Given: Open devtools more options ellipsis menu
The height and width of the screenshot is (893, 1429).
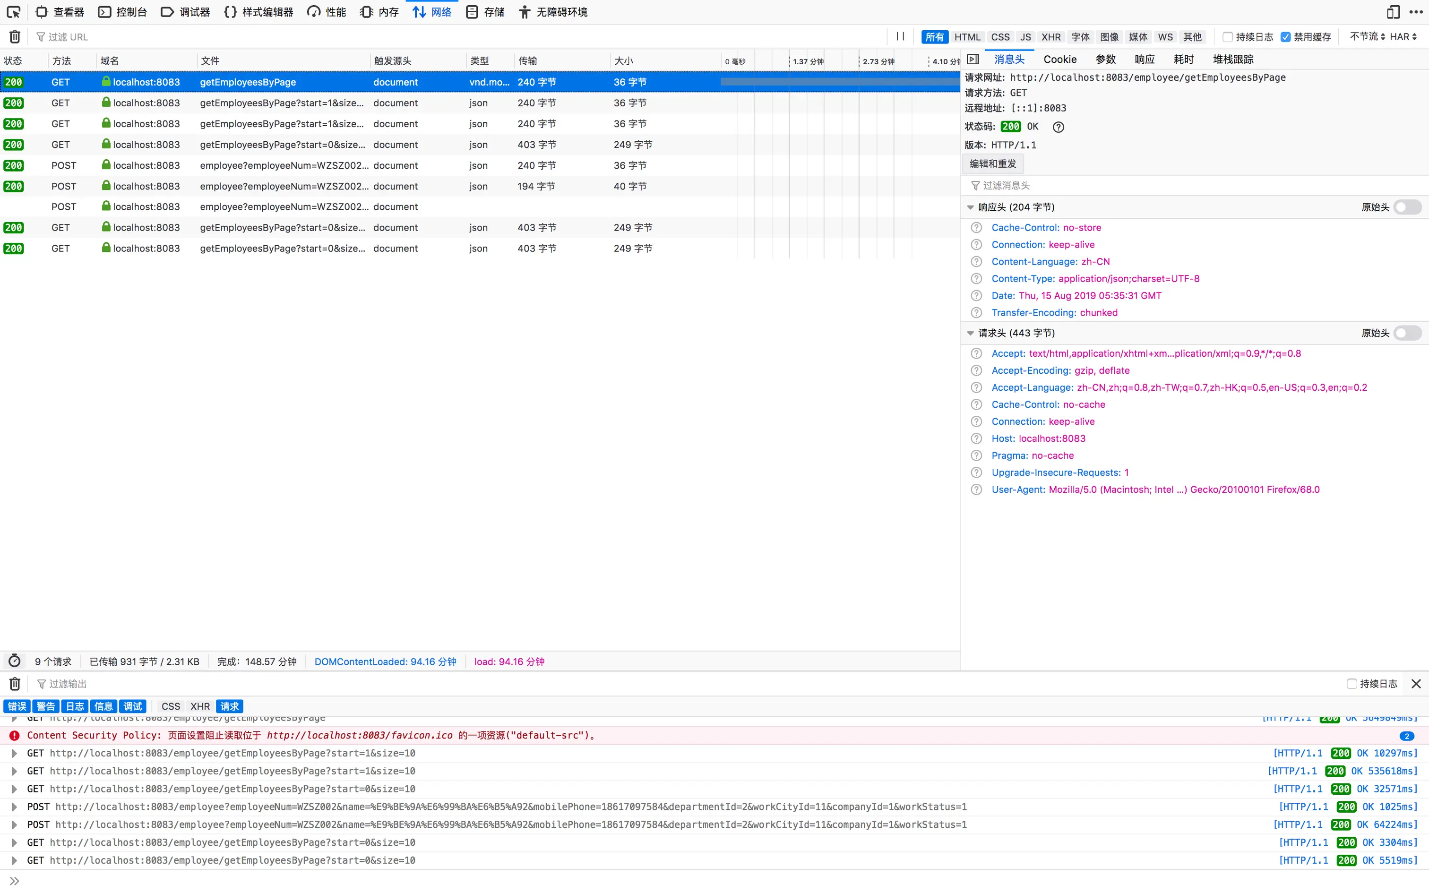Looking at the screenshot, I should tap(1416, 12).
